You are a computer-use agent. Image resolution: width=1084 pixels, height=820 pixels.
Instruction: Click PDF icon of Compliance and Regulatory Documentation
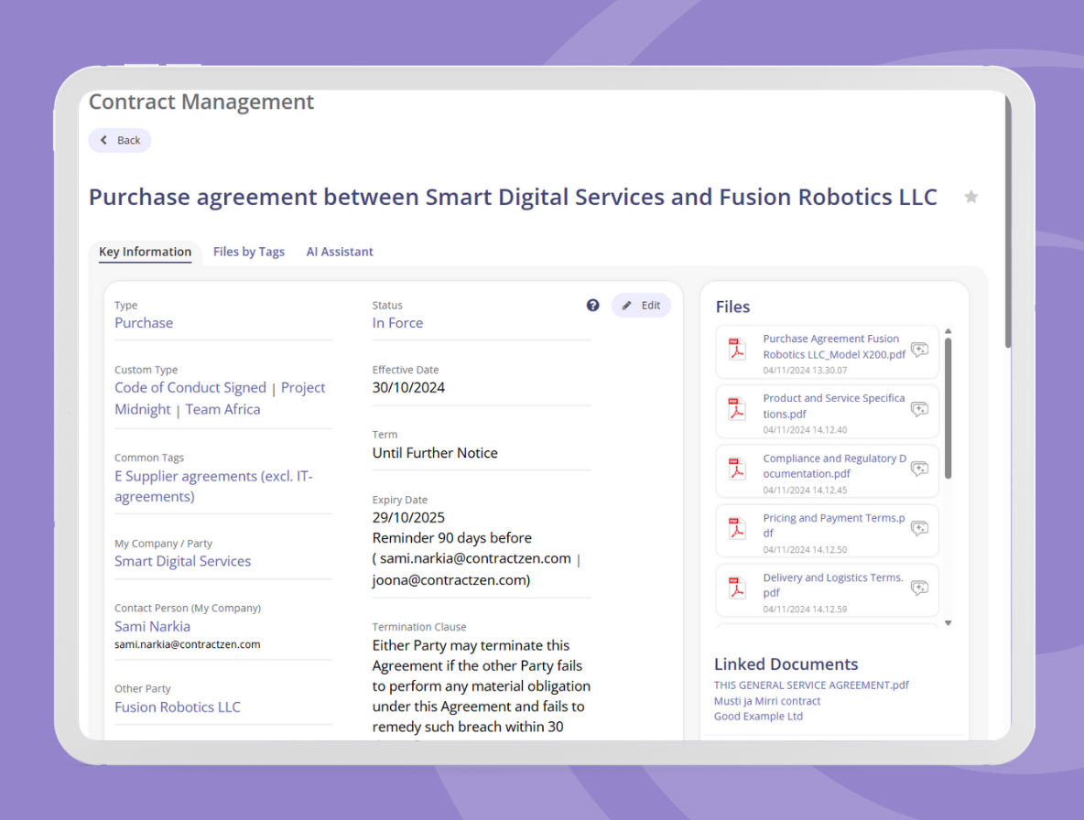tap(737, 469)
